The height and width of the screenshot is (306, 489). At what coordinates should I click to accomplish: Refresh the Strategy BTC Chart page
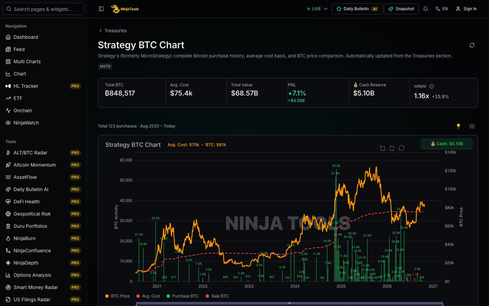pyautogui.click(x=472, y=45)
